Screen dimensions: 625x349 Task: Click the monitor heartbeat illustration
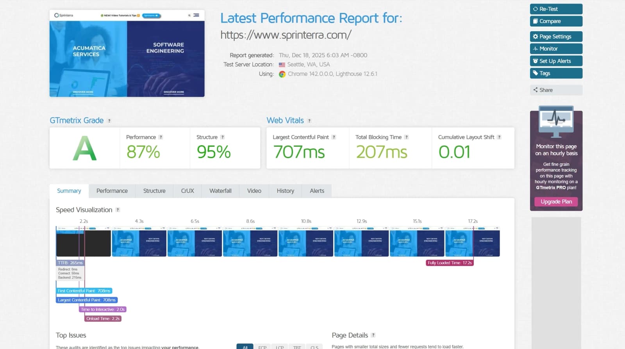[x=556, y=121]
